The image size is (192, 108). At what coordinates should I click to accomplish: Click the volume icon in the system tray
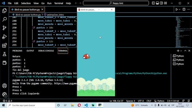pos(165,105)
